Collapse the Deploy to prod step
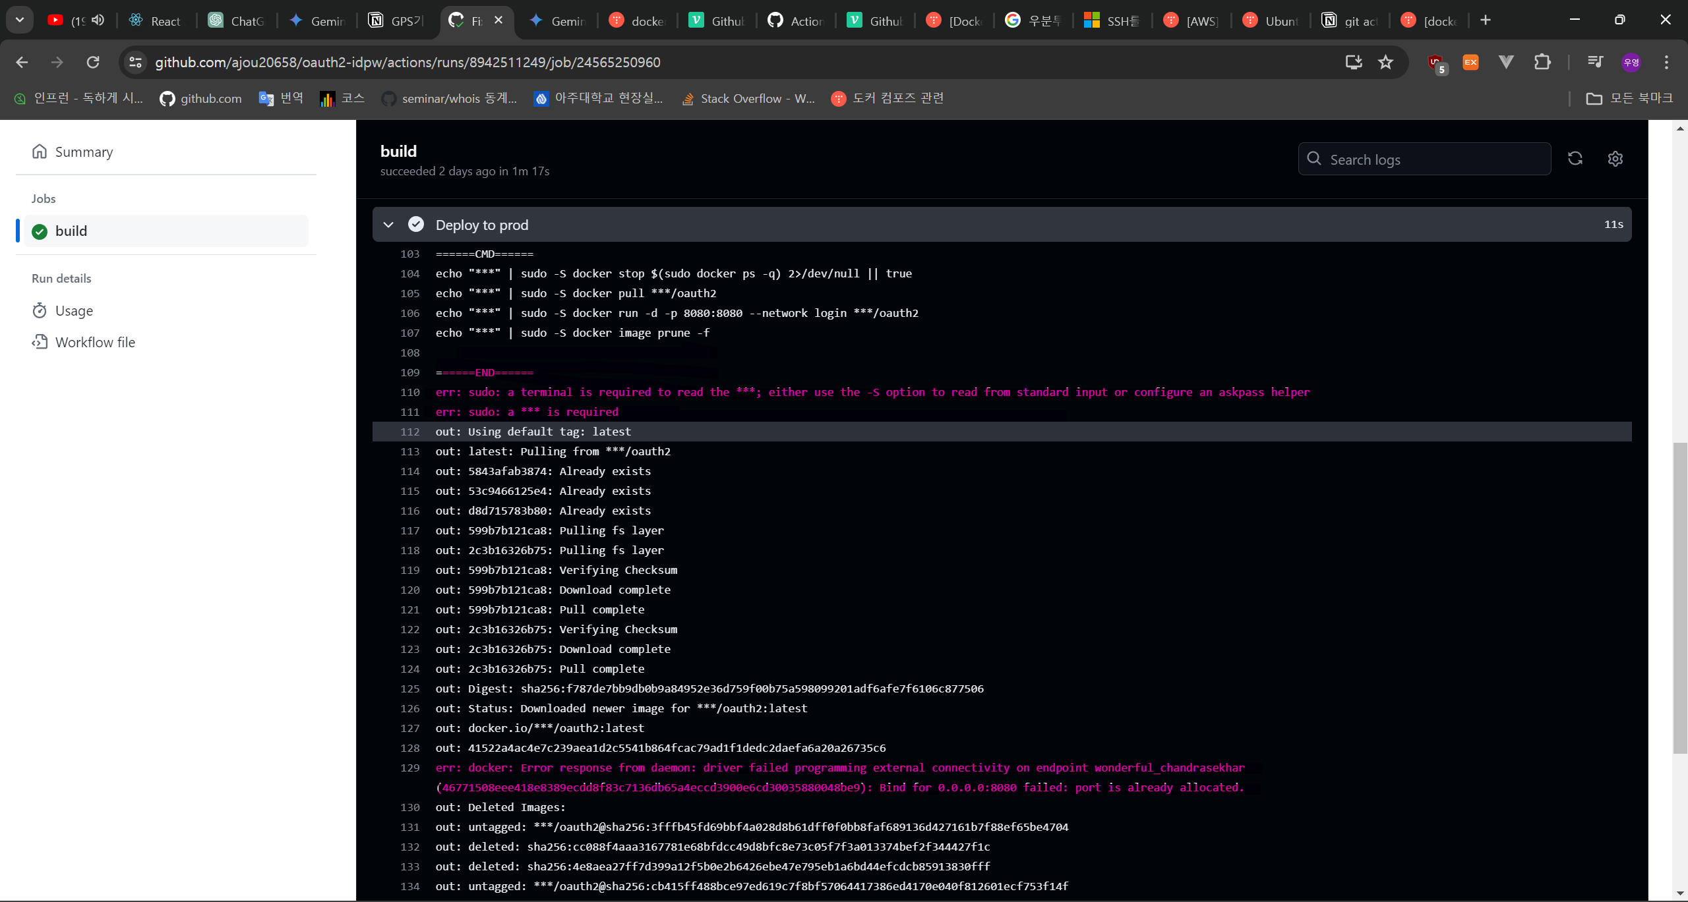Image resolution: width=1688 pixels, height=902 pixels. pos(388,225)
